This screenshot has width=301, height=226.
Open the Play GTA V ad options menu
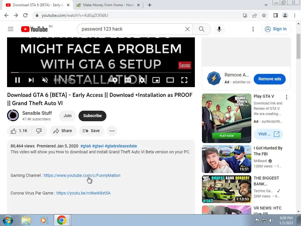(286, 97)
